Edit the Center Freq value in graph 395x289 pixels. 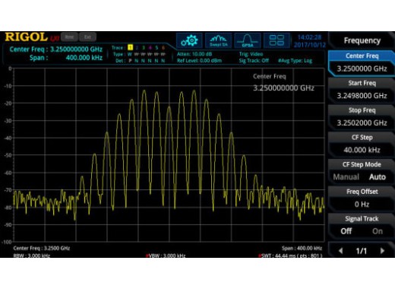[x=283, y=88]
